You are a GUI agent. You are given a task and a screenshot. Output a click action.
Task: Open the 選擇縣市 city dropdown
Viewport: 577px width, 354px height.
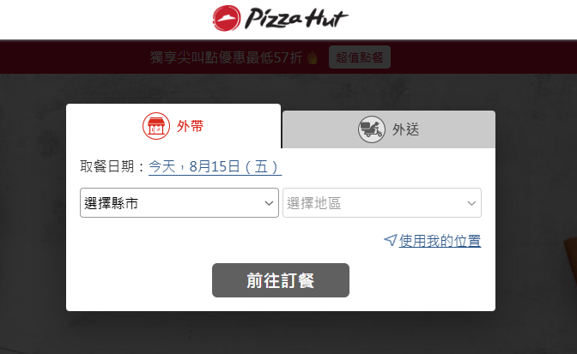pos(179,202)
